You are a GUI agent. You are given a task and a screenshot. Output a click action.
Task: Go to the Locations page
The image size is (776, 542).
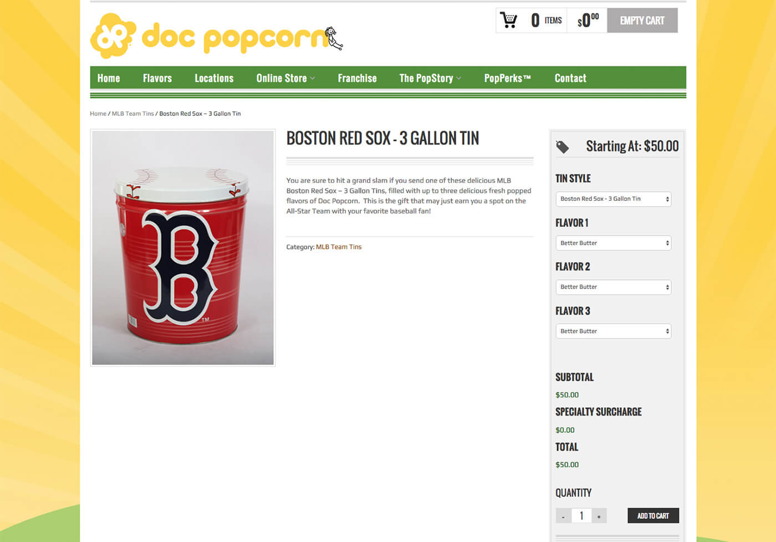(x=214, y=78)
